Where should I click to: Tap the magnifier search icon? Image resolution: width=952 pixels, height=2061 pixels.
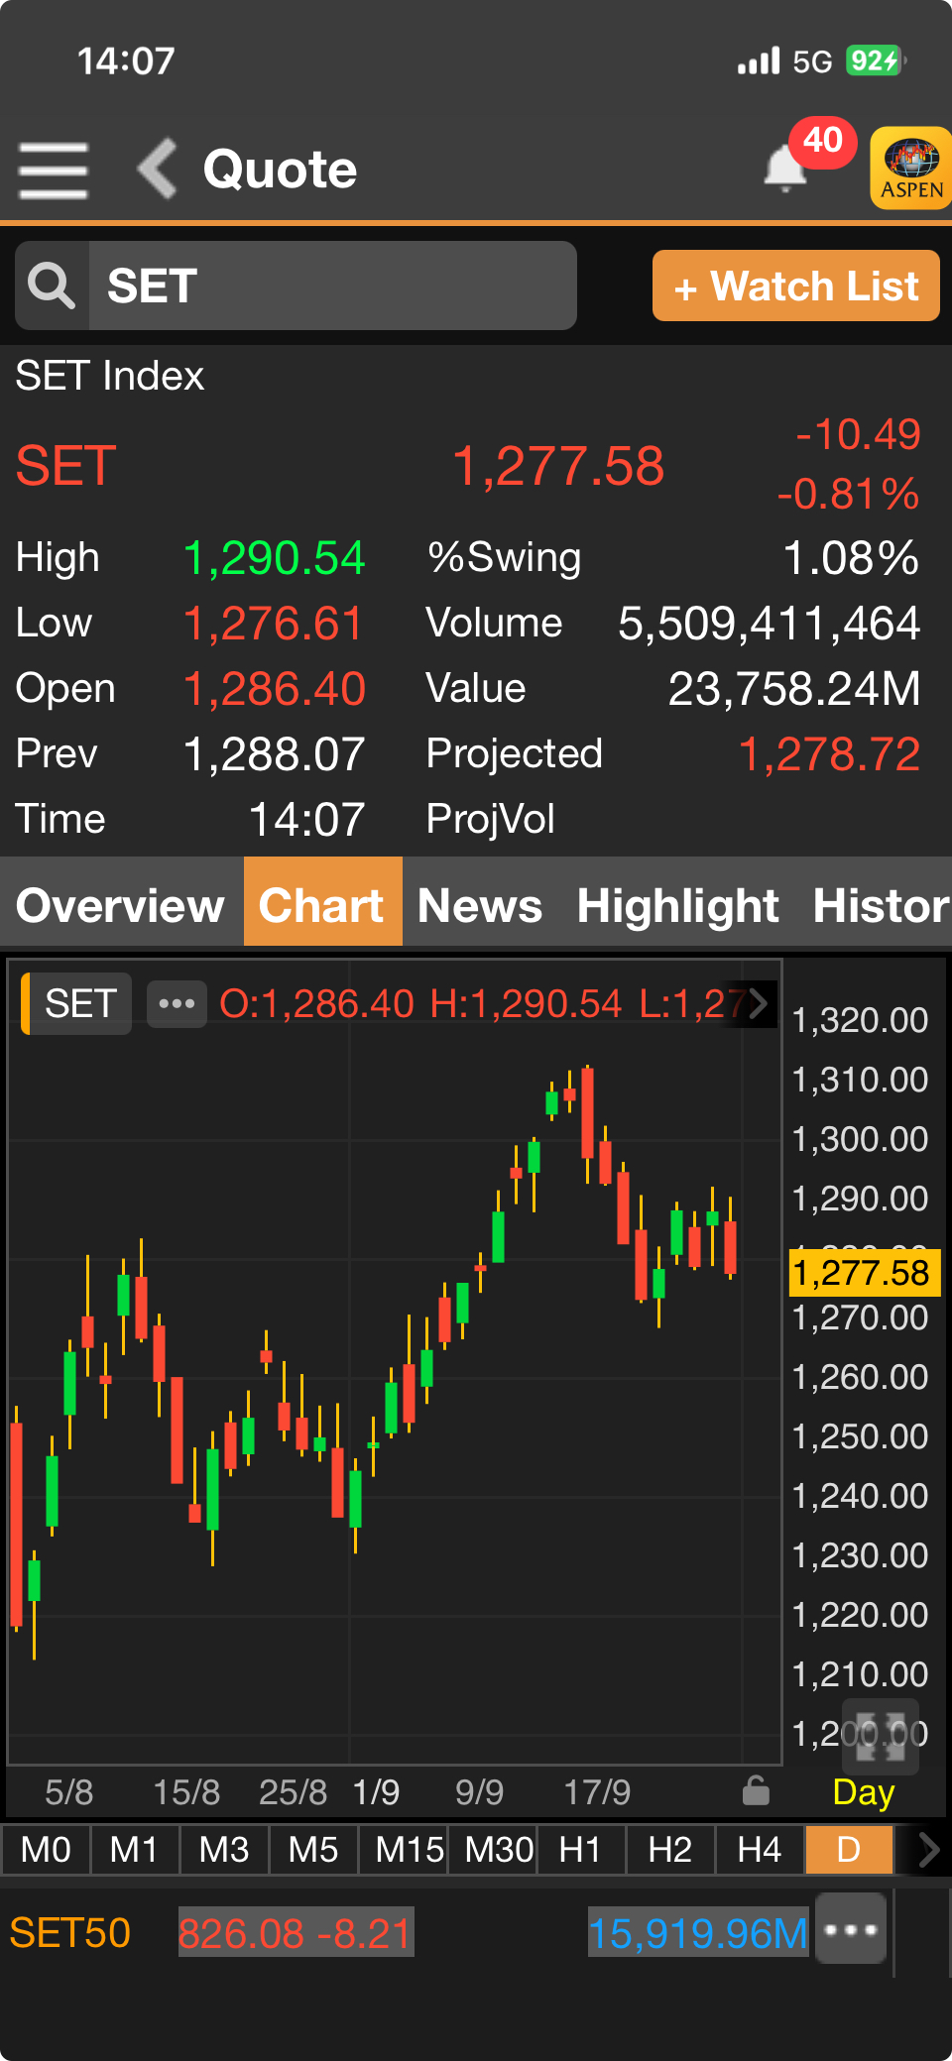(x=52, y=286)
